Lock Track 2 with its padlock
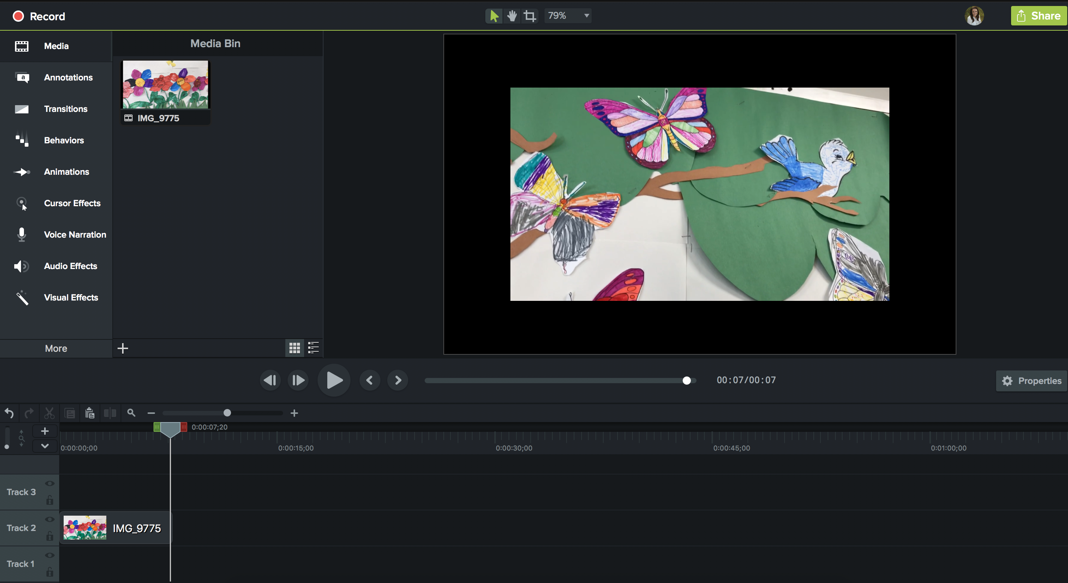This screenshot has width=1068, height=583. 50,536
